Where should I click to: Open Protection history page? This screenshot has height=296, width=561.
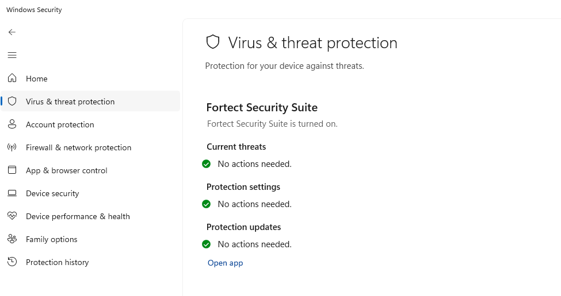coord(57,262)
